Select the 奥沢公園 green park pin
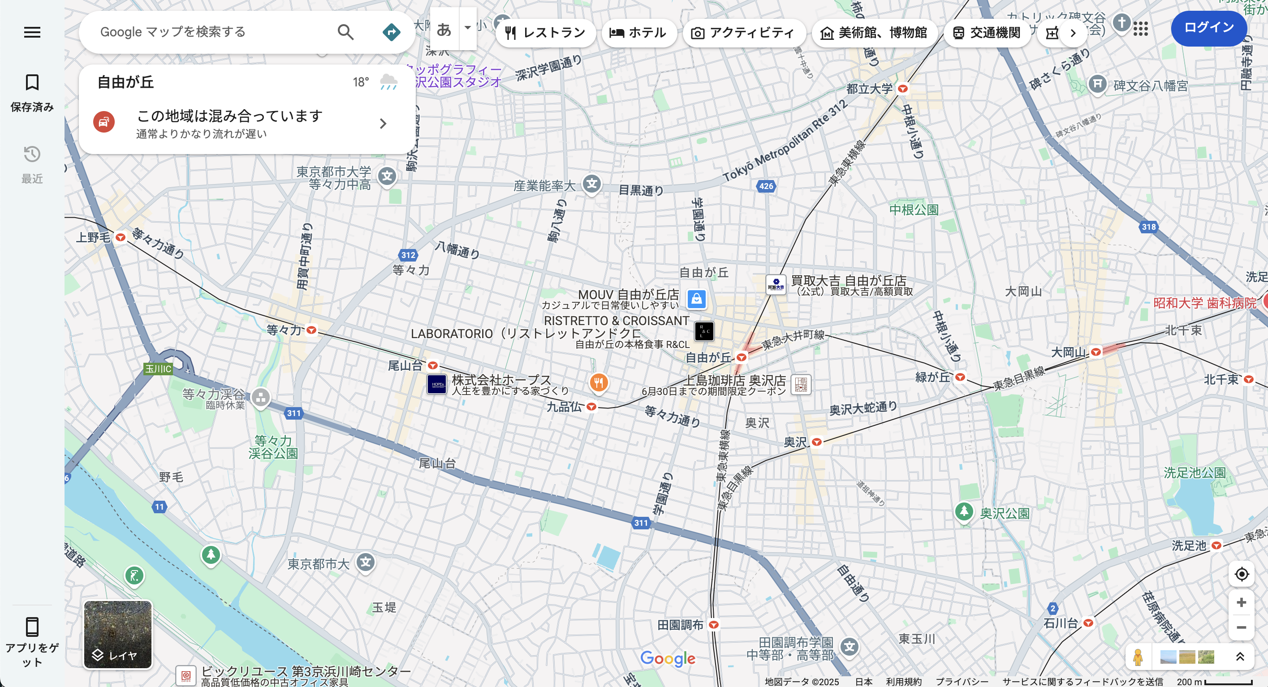The image size is (1268, 687). point(963,512)
